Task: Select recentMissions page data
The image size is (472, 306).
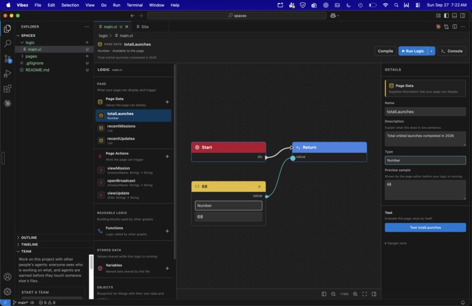Action: click(x=134, y=128)
